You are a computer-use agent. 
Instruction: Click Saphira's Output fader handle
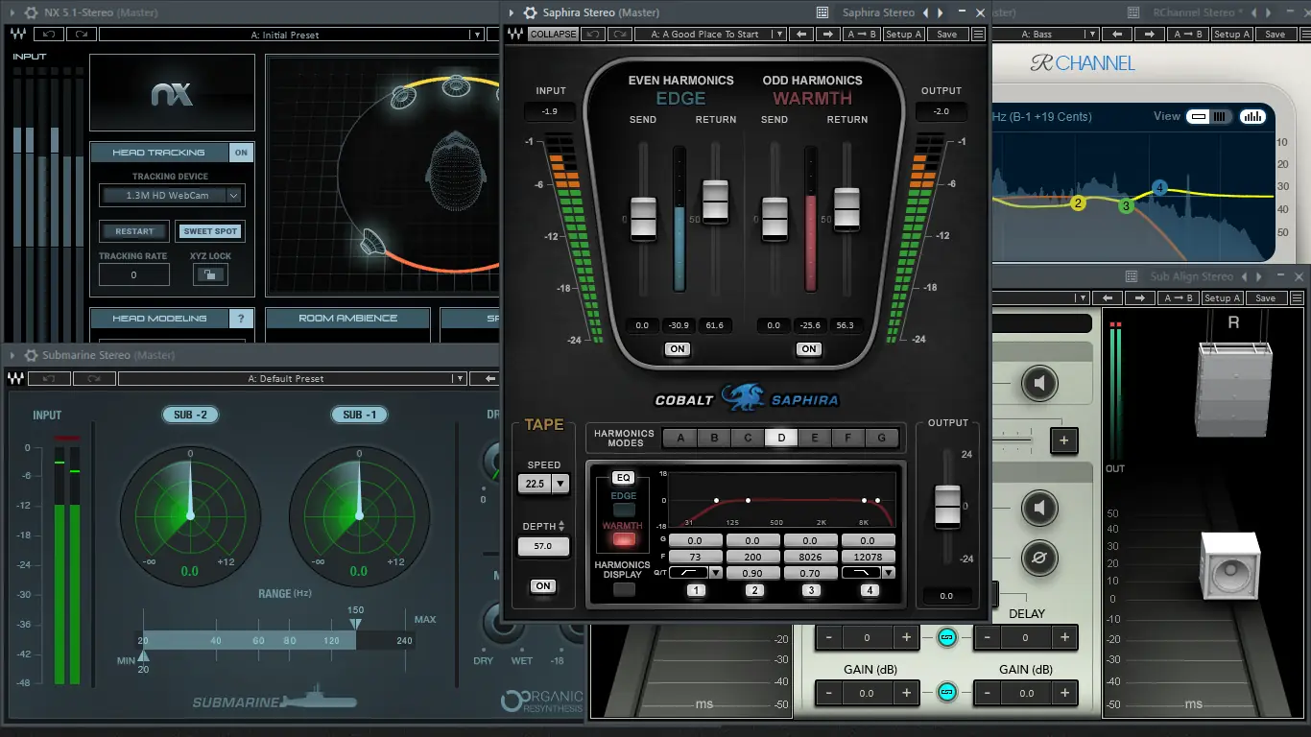click(x=947, y=506)
